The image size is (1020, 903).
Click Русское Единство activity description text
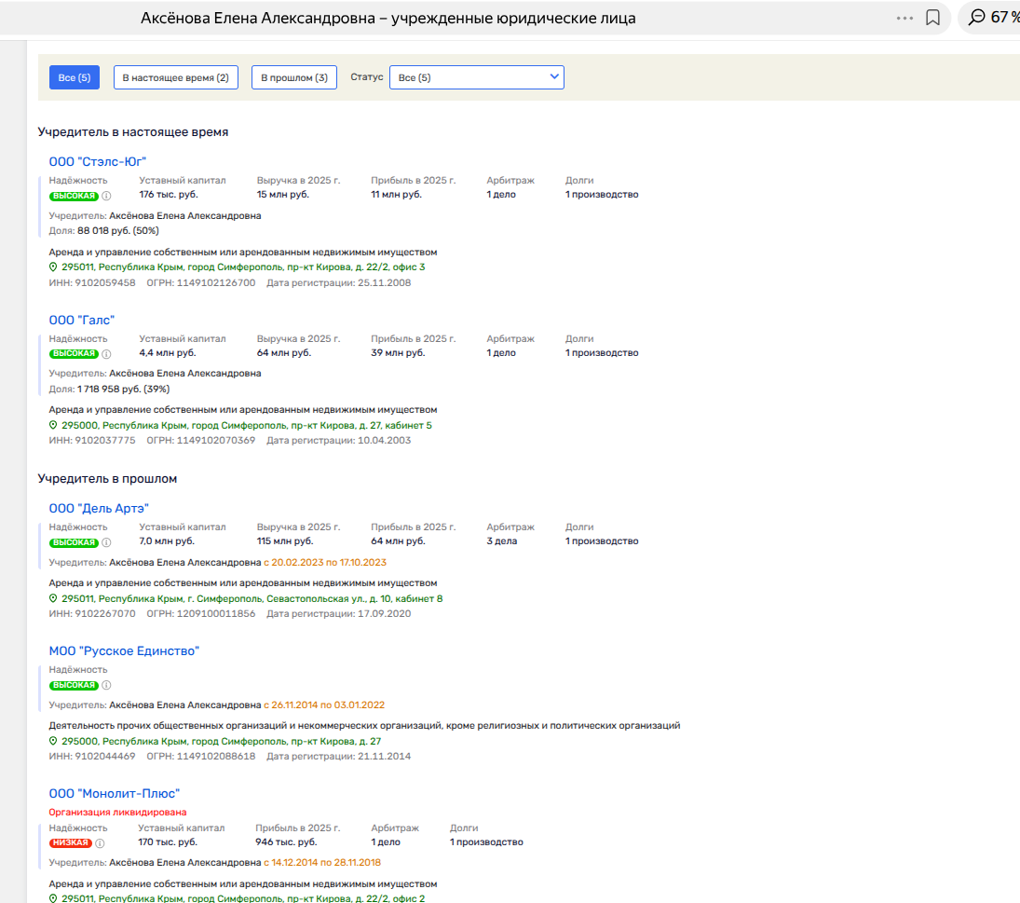tap(364, 725)
